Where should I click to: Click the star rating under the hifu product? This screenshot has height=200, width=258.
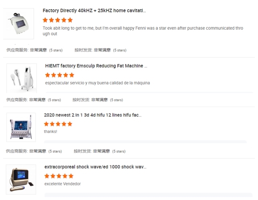(x=58, y=124)
